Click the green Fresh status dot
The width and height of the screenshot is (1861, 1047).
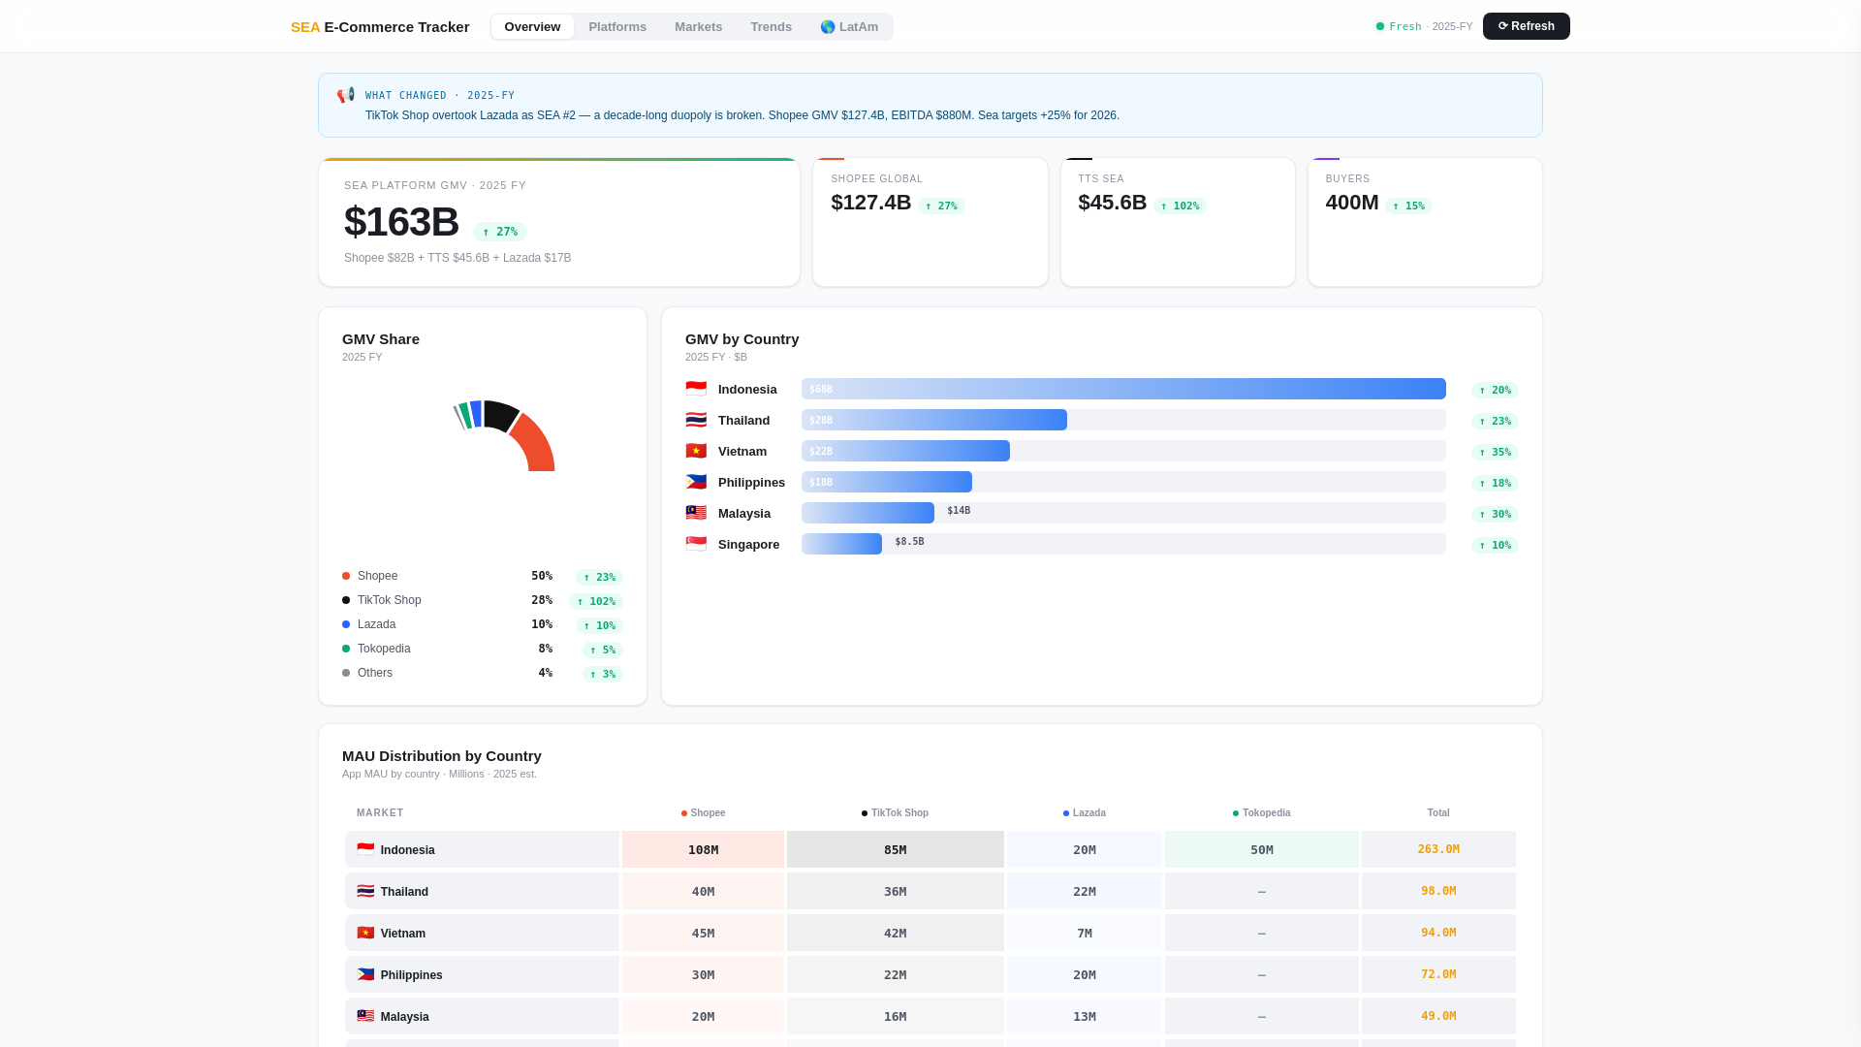tap(1380, 26)
